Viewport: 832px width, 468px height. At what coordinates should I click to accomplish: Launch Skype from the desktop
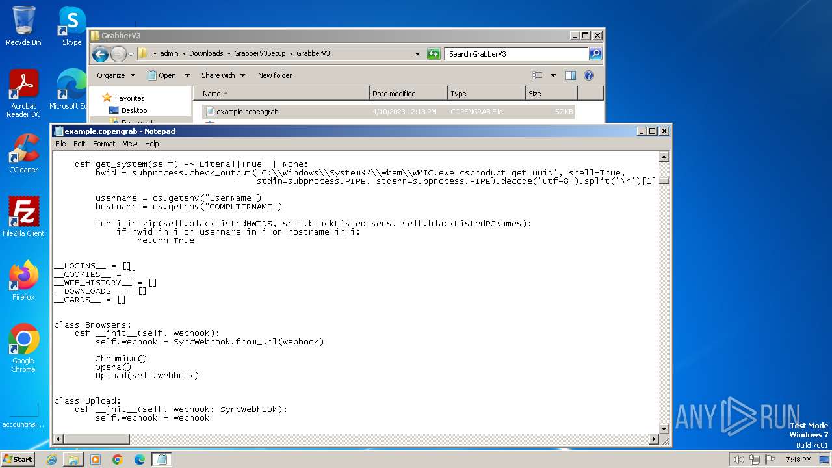pyautogui.click(x=71, y=26)
